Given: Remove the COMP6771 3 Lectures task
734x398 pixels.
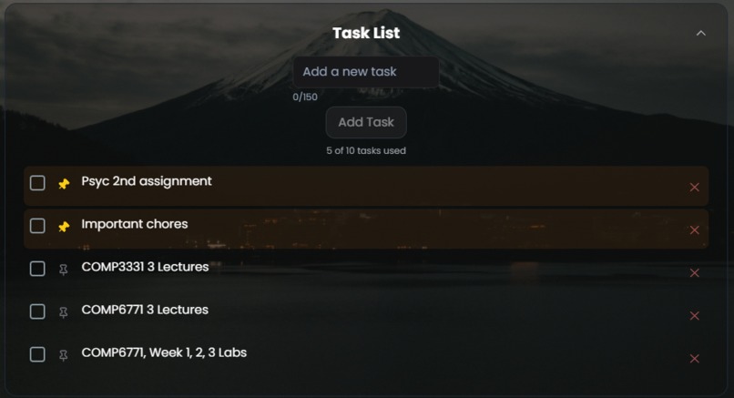Looking at the screenshot, I should (x=694, y=316).
